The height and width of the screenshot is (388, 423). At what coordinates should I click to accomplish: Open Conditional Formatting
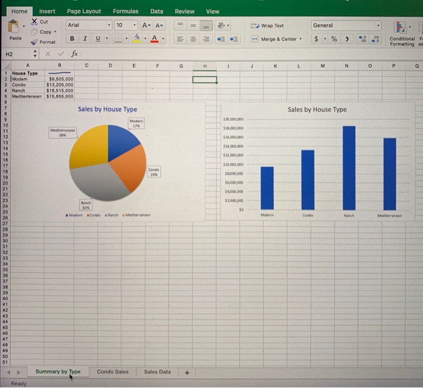(401, 34)
